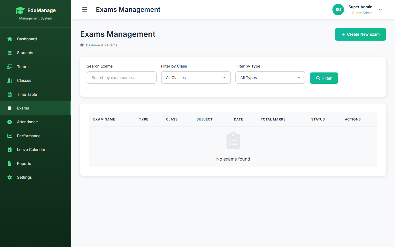Click the Reports document icon

pos(10,164)
